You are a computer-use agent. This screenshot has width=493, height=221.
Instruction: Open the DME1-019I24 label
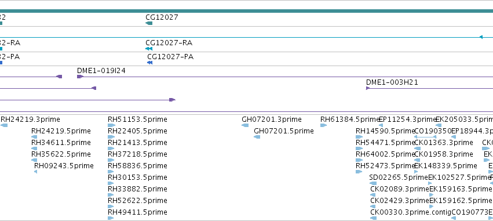pyautogui.click(x=101, y=71)
